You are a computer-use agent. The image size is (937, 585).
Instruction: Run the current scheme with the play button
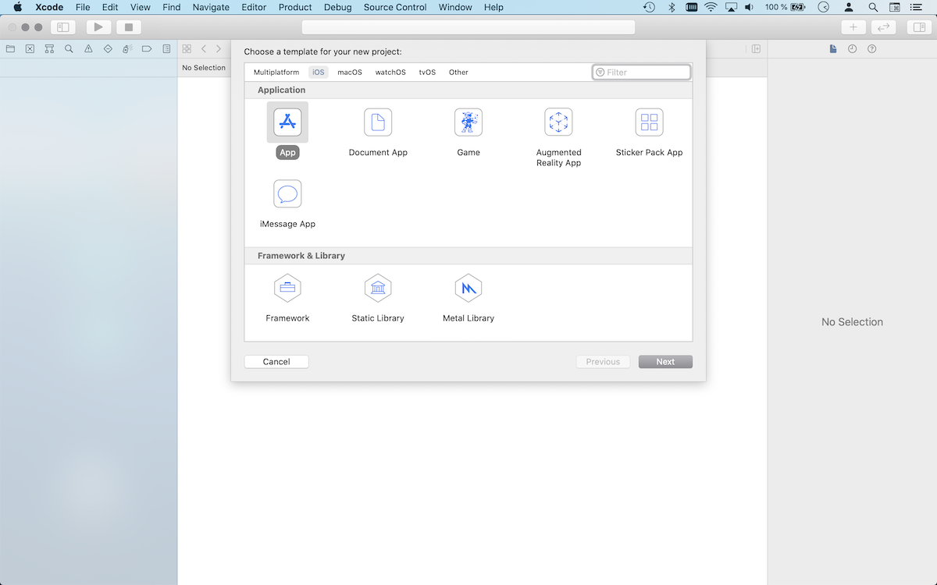pos(97,26)
